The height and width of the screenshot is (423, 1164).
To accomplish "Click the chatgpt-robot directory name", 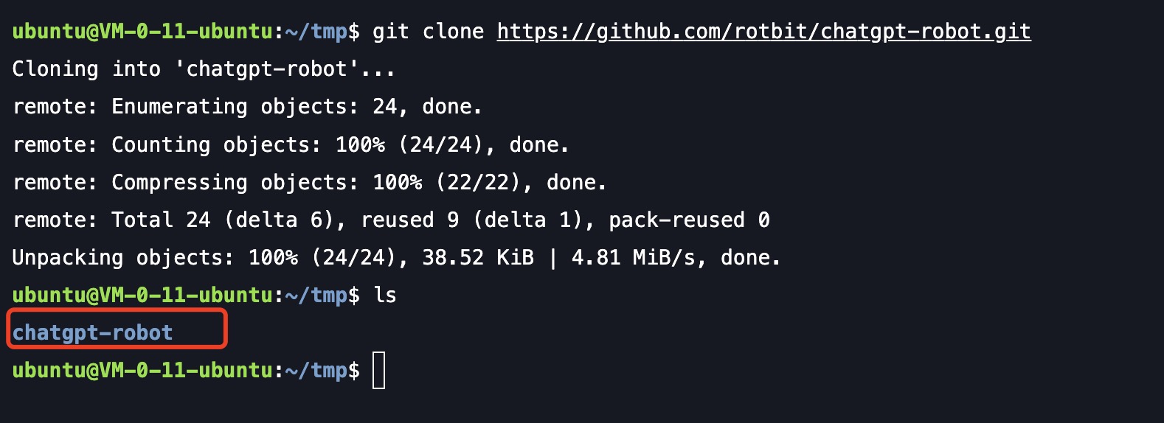I will point(92,332).
